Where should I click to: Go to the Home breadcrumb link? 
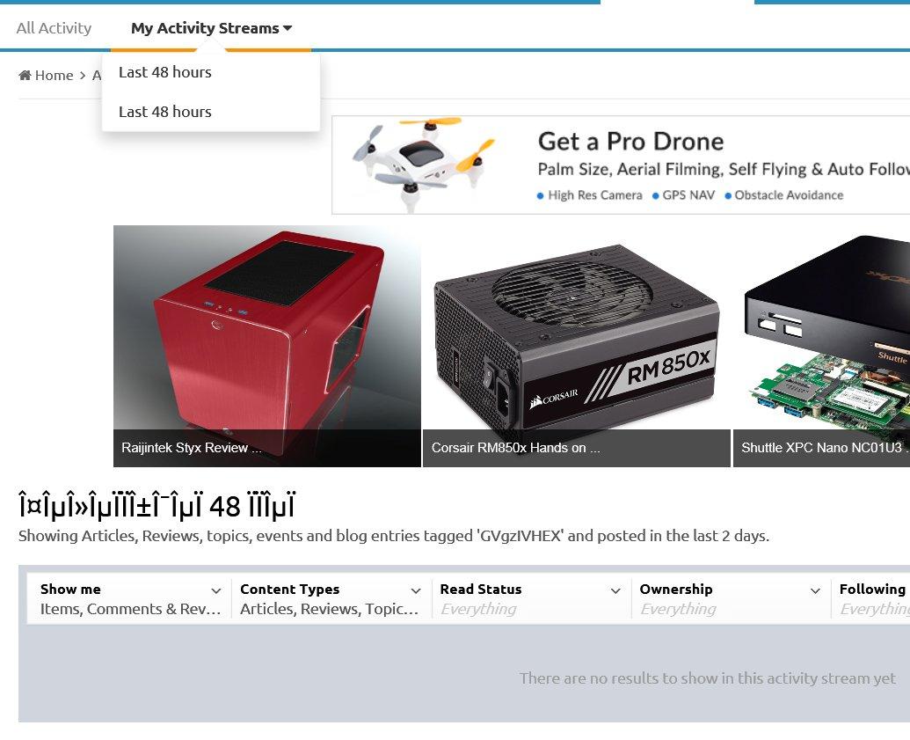46,75
